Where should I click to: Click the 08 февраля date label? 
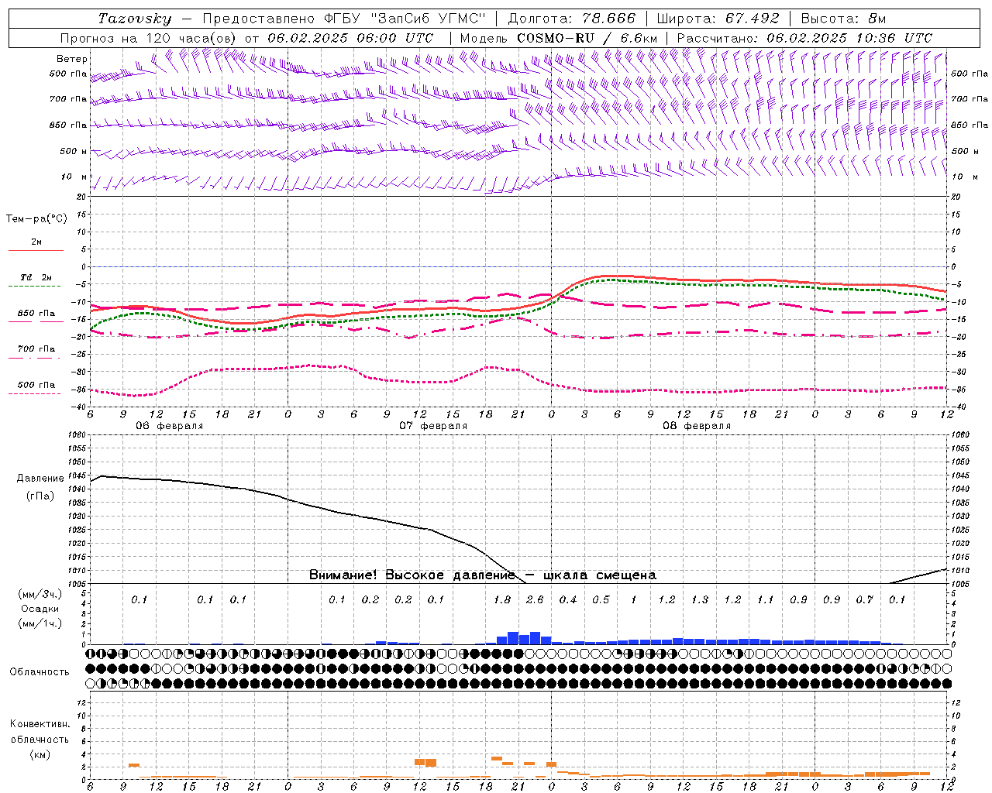[697, 426]
